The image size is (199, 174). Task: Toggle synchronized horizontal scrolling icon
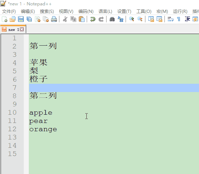pos(159,19)
